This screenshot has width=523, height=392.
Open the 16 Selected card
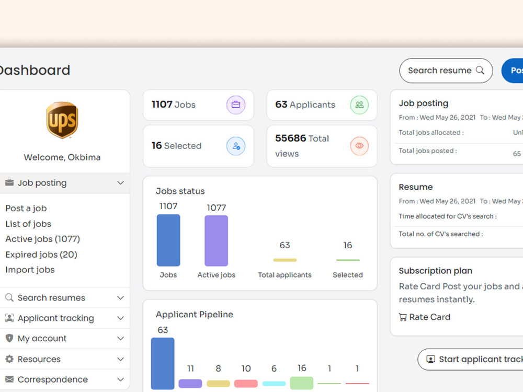point(198,146)
